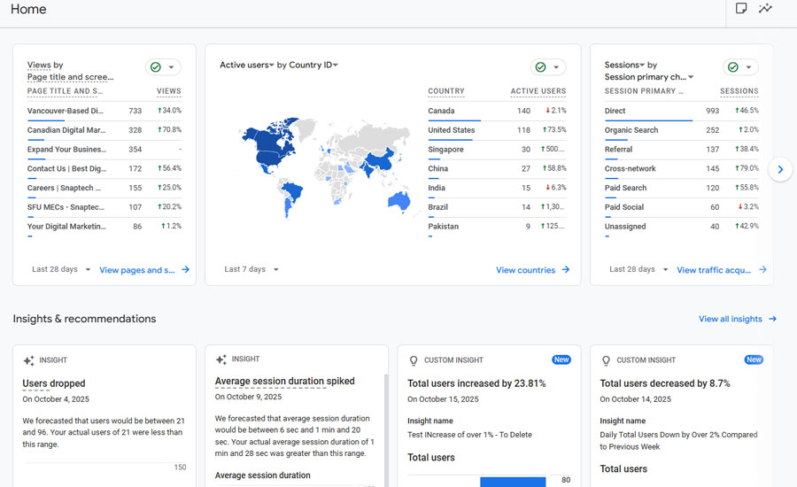This screenshot has height=487, width=797.
Task: Open View all insights link
Action: tap(731, 319)
